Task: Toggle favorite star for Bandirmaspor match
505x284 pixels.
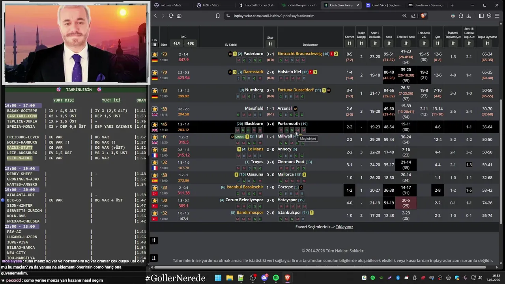Action: (x=155, y=213)
